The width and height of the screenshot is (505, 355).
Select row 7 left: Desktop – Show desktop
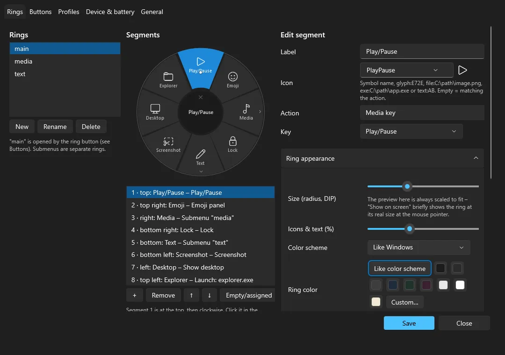(200, 267)
